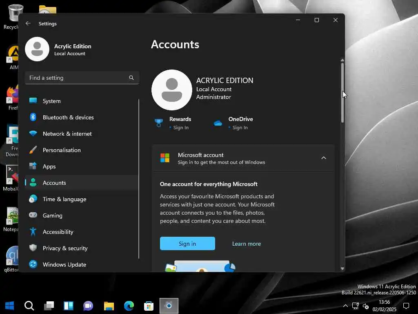Open Accessibility settings category

coord(82,232)
